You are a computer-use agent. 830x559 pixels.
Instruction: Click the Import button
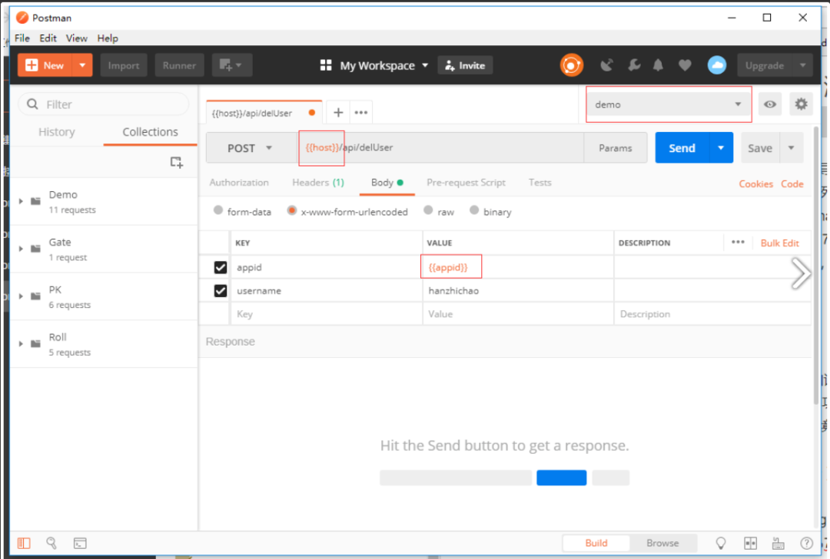pyautogui.click(x=123, y=65)
